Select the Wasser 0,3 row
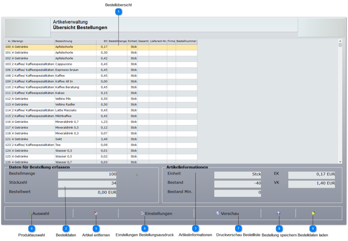348x241 pixels. coord(100,151)
